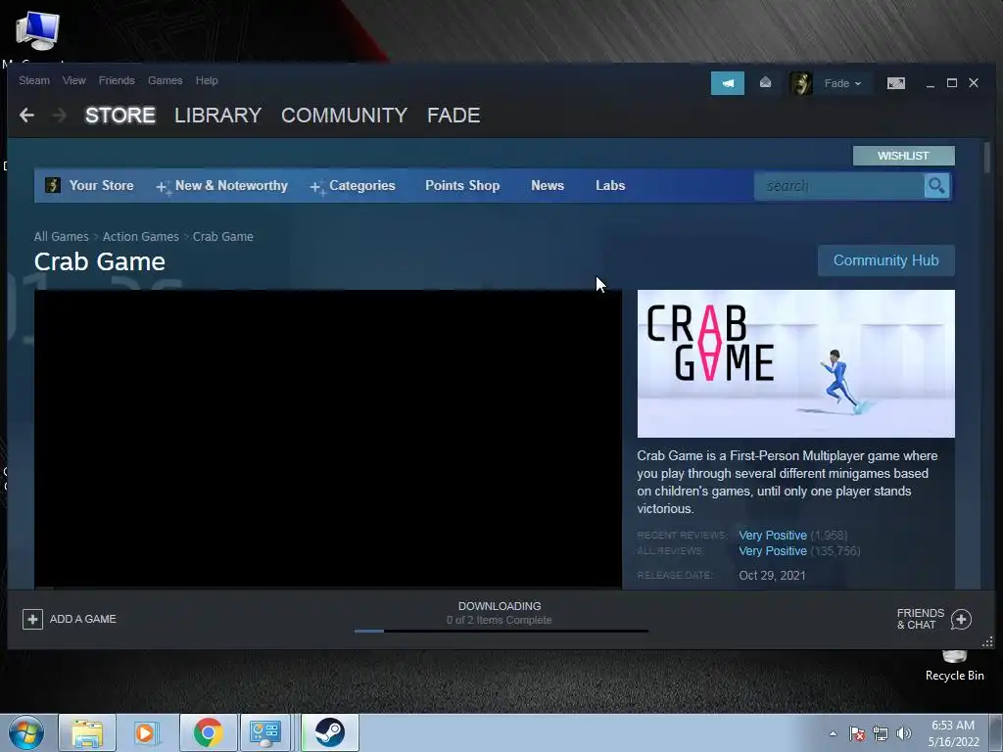This screenshot has width=1003, height=752.
Task: Click the Community Hub button
Action: click(885, 260)
